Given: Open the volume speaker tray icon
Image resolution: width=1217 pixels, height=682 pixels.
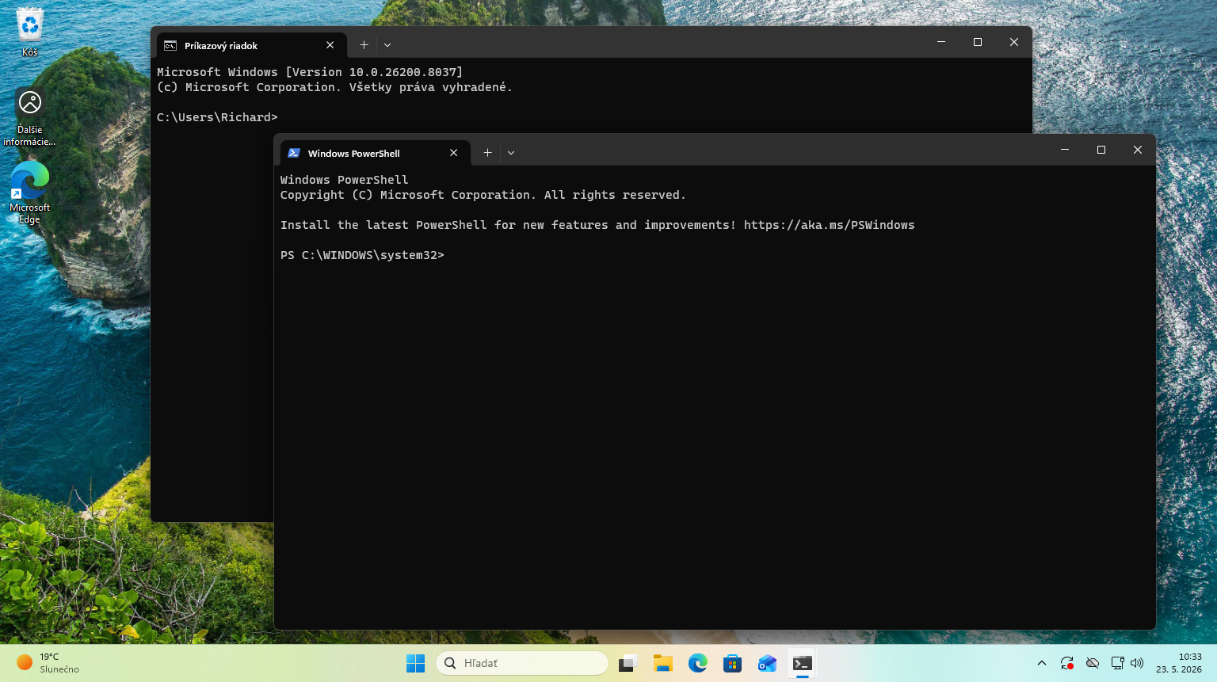Looking at the screenshot, I should (x=1137, y=663).
